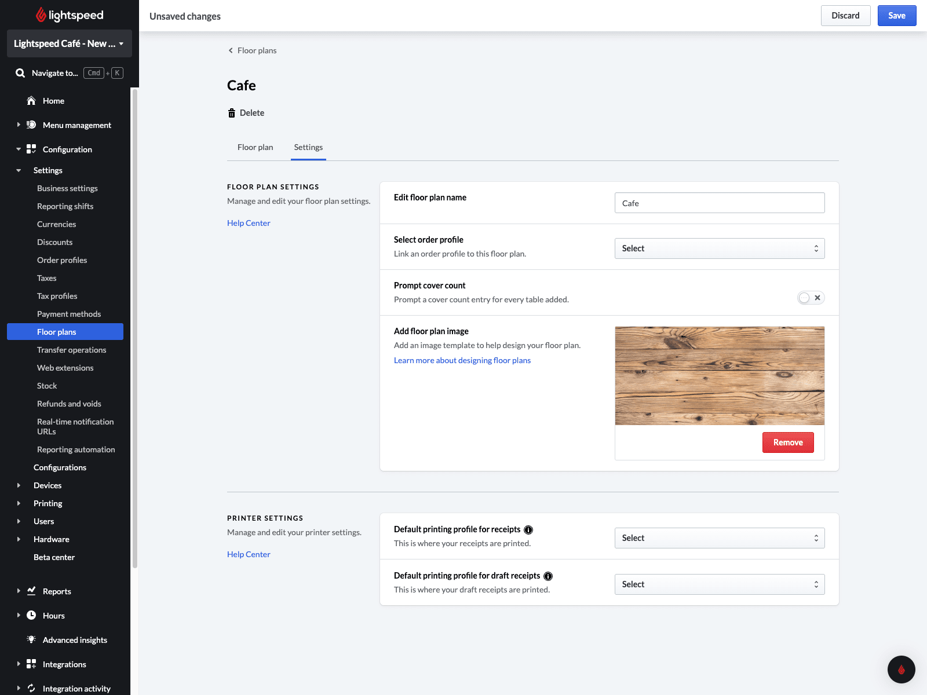
Task: Click the Advanced insights lightbulb icon
Action: (31, 639)
